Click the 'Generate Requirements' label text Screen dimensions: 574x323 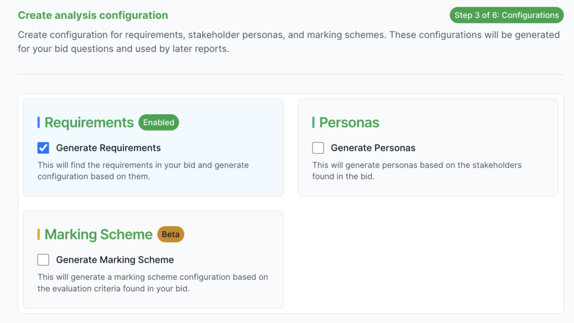108,148
